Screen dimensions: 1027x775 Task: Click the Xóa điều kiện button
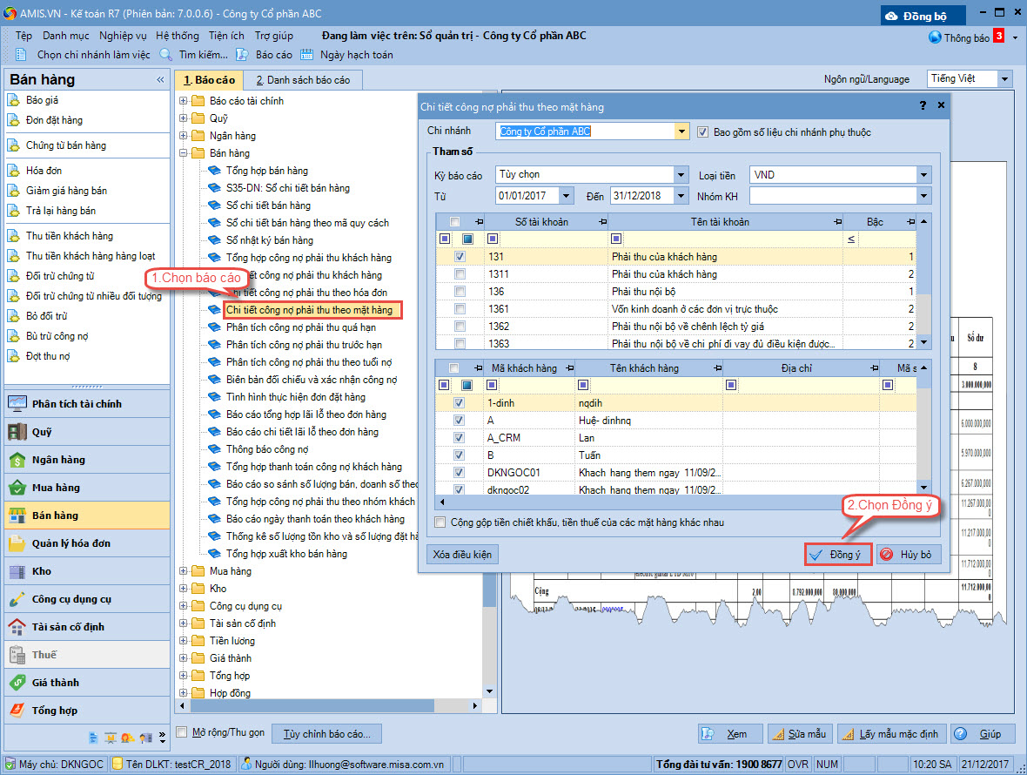(462, 554)
